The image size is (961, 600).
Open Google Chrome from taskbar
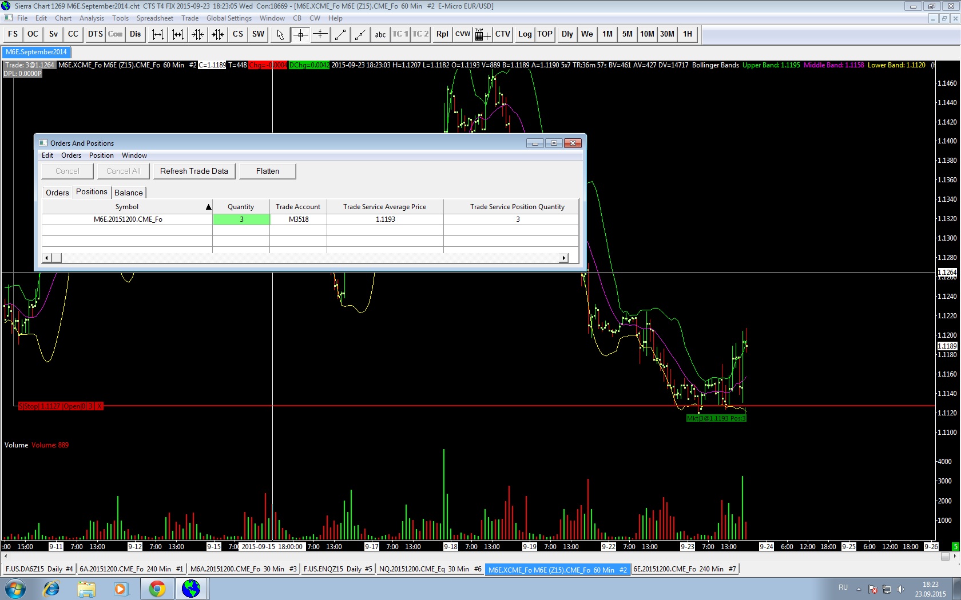(x=157, y=589)
